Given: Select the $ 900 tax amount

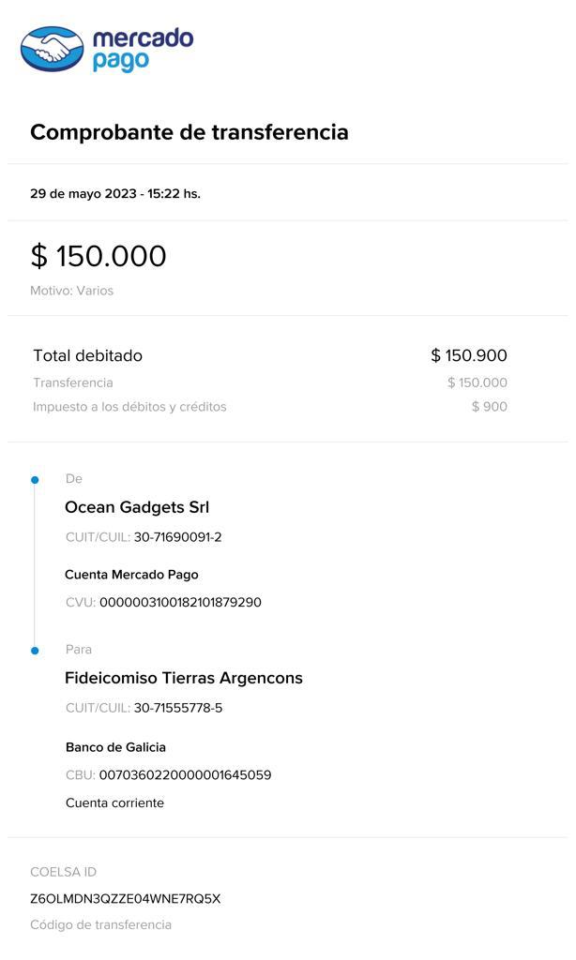Looking at the screenshot, I should (489, 407).
